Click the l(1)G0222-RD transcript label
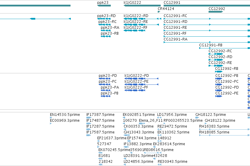250x166 pixels. point(136,16)
